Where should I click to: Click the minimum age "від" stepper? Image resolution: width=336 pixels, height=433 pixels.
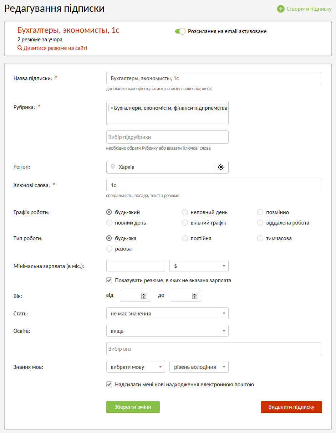point(144,296)
